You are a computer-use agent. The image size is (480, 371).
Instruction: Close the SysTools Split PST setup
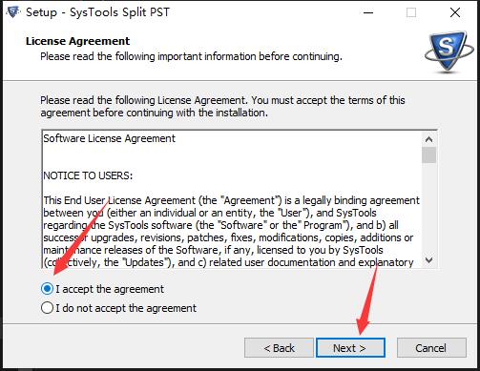pyautogui.click(x=455, y=12)
